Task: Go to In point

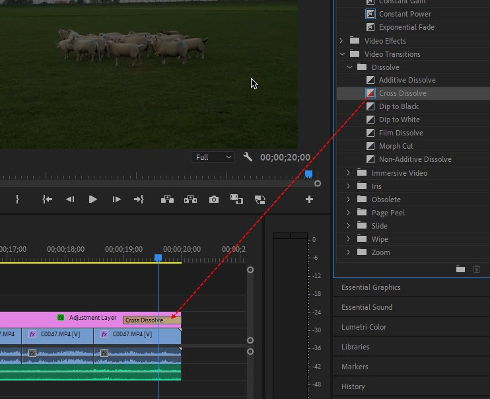Action: point(47,199)
